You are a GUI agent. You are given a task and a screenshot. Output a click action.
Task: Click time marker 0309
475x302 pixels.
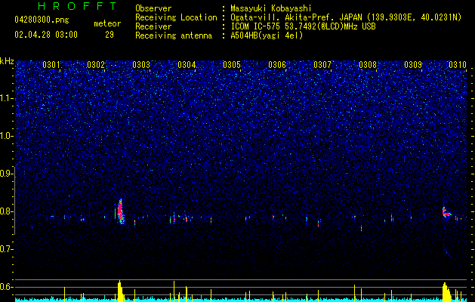coord(413,65)
